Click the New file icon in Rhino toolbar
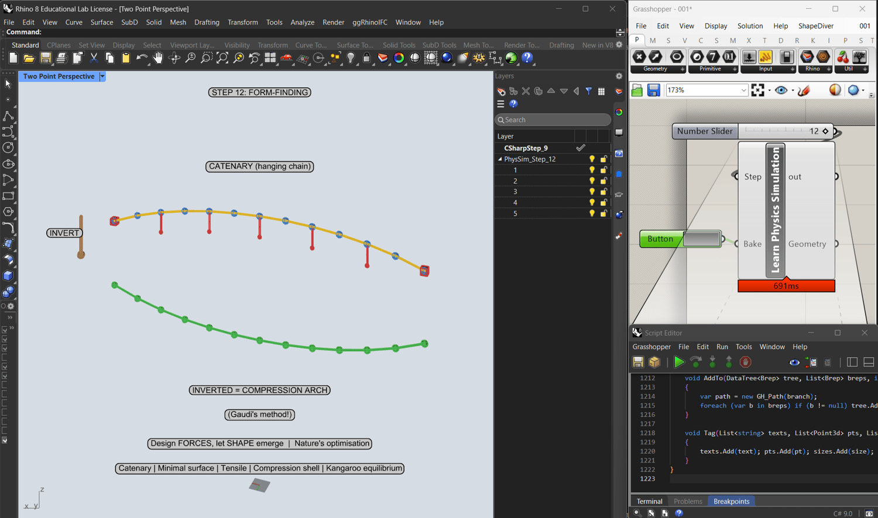Screen dimensions: 878x518 coord(13,58)
